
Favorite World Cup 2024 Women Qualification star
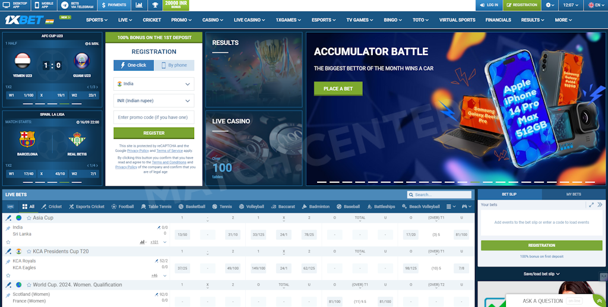point(28,285)
